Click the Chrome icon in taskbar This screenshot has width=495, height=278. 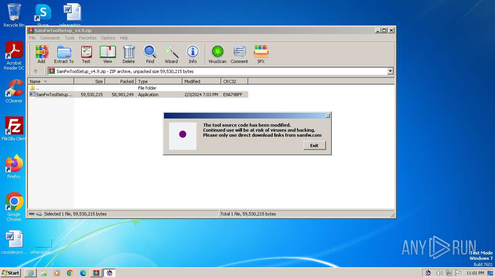(70, 273)
